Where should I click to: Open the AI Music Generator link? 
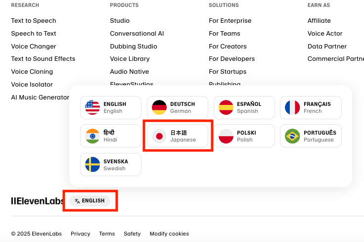40,97
